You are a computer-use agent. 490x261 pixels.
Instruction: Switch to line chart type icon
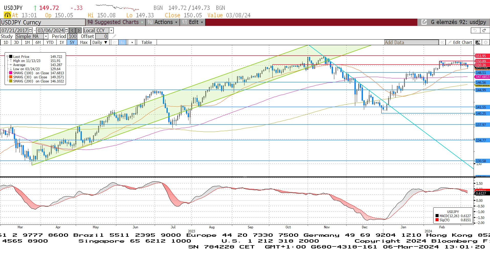[x=115, y=42]
